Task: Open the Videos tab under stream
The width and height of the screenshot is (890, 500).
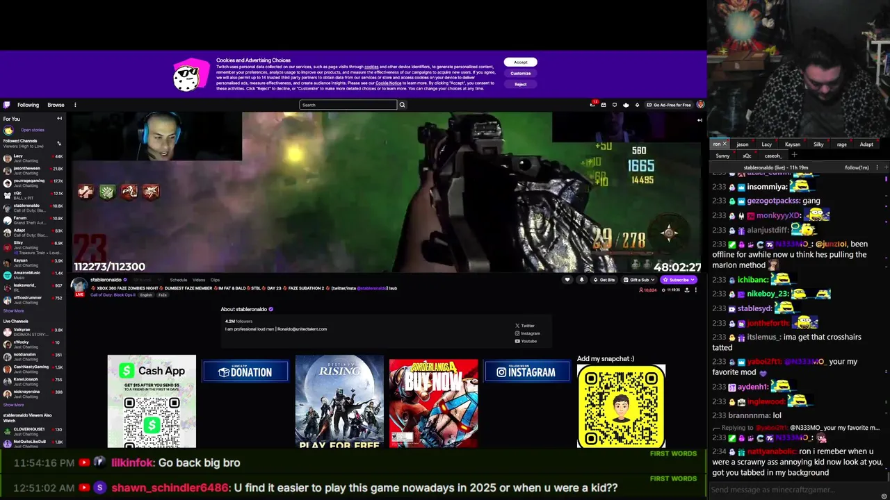Action: click(x=199, y=280)
